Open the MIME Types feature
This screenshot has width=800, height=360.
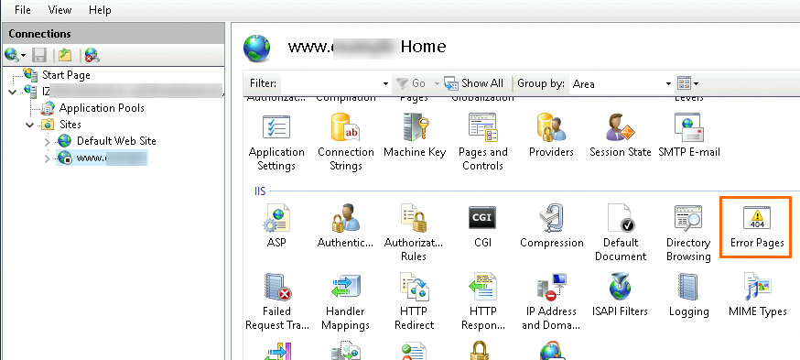pos(757,296)
